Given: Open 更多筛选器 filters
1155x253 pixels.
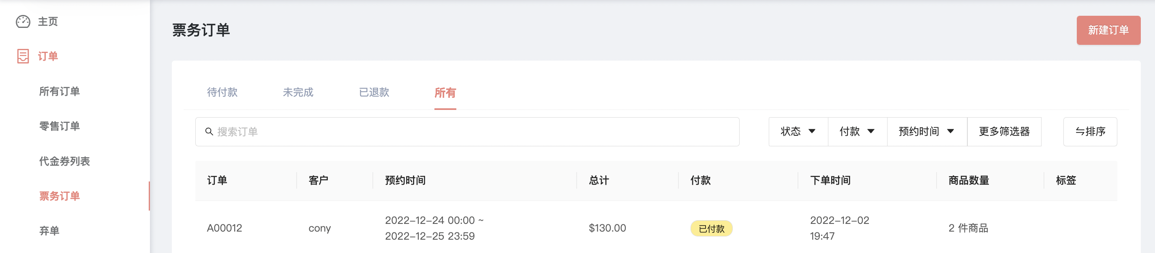Looking at the screenshot, I should [1004, 131].
